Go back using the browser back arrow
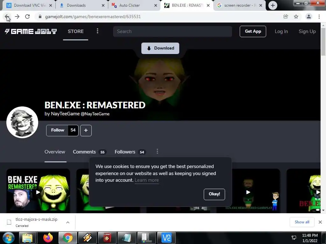Viewport: 326px width, 244px height. pyautogui.click(x=7, y=17)
